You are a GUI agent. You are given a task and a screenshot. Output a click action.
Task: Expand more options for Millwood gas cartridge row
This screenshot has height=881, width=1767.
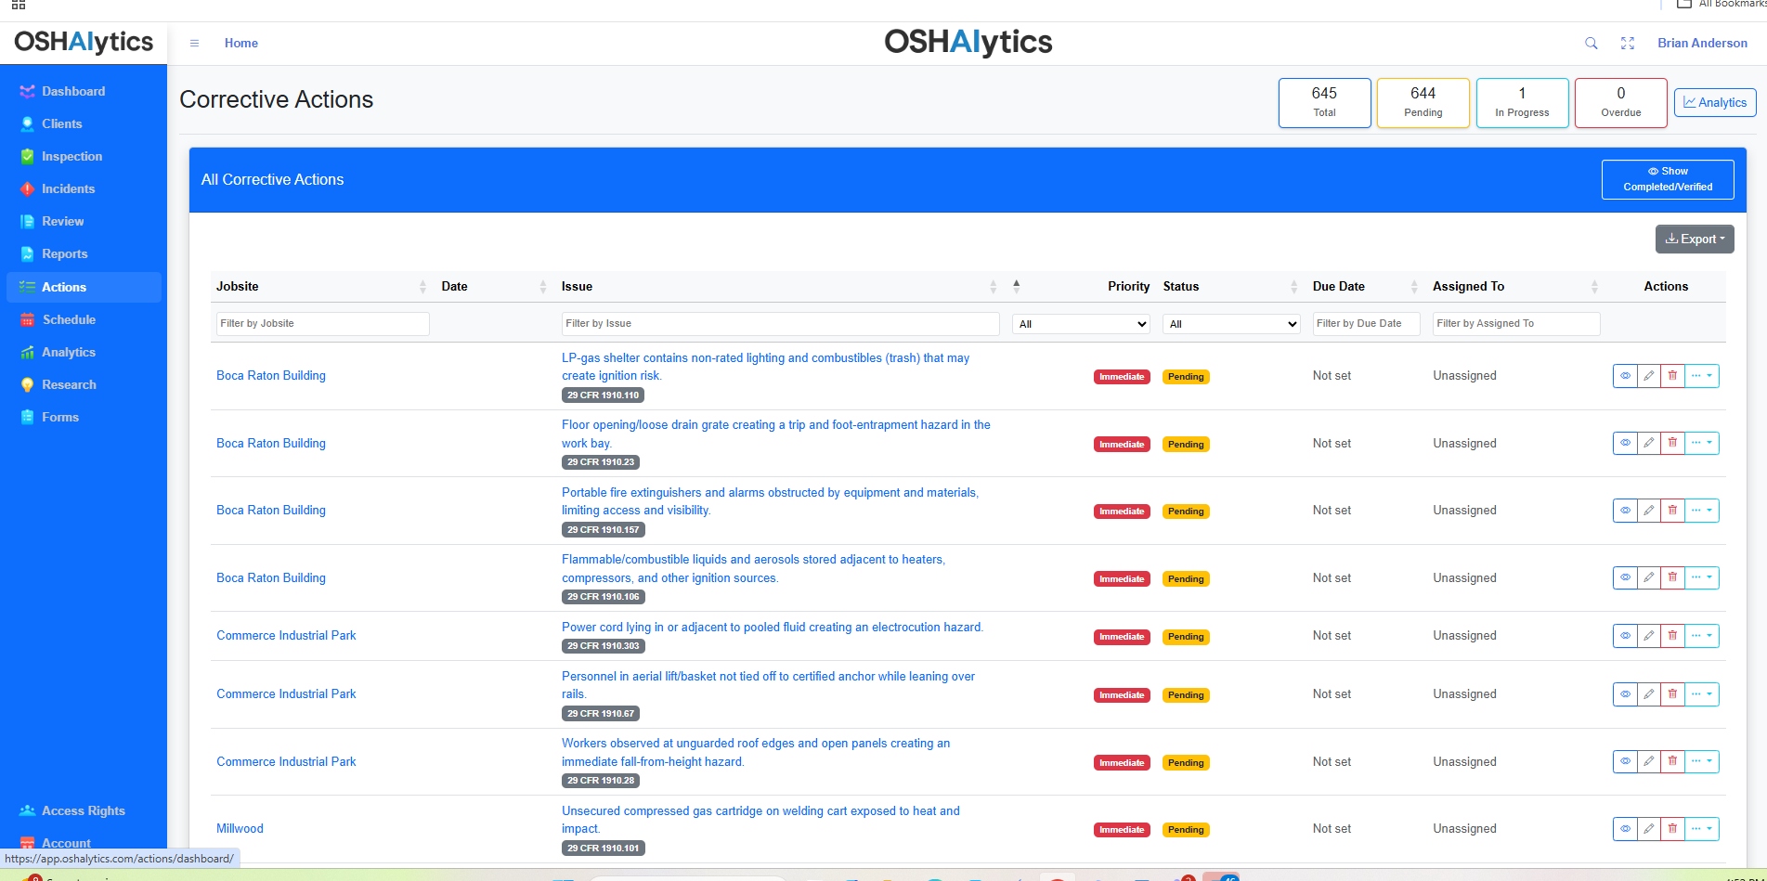1702,829
